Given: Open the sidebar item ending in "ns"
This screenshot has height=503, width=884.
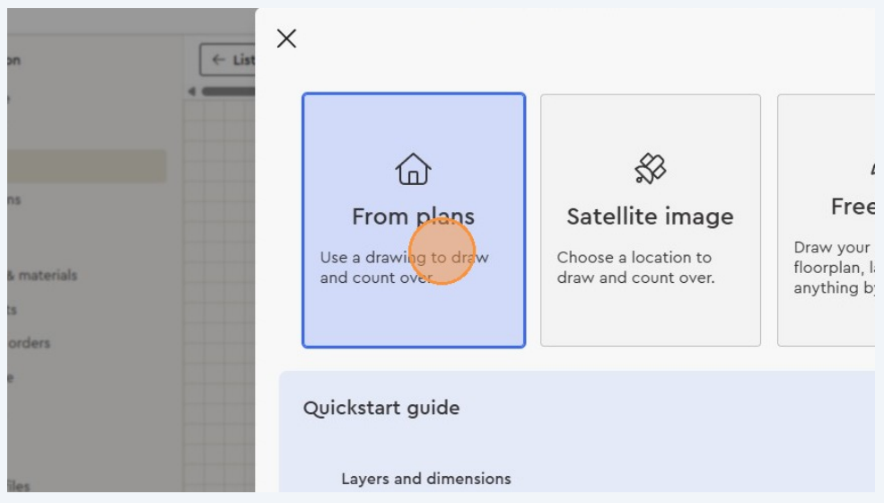Looking at the screenshot, I should click(14, 199).
